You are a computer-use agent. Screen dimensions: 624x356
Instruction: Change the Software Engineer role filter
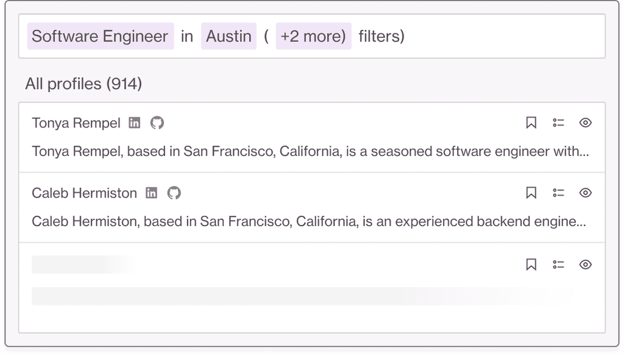pyautogui.click(x=100, y=37)
